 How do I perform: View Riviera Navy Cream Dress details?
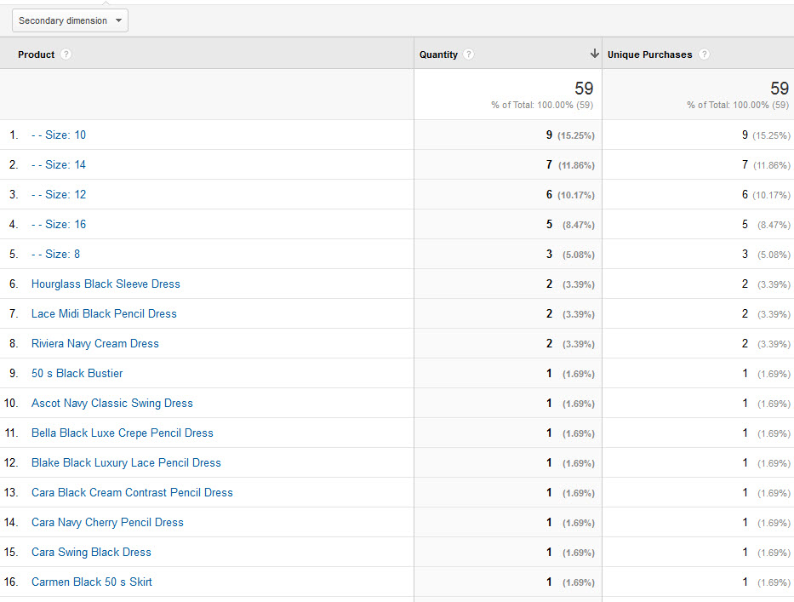pos(95,343)
